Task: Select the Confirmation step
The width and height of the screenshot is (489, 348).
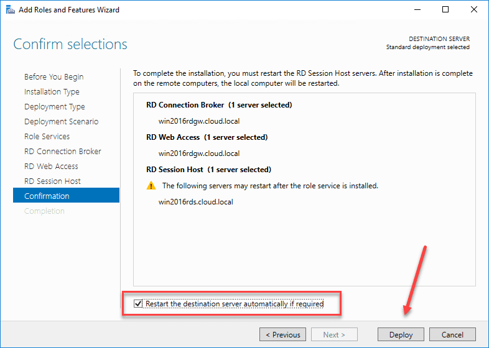Action: (x=47, y=196)
